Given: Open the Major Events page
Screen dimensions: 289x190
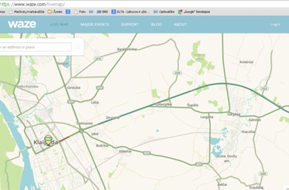Looking at the screenshot, I should coord(94,24).
